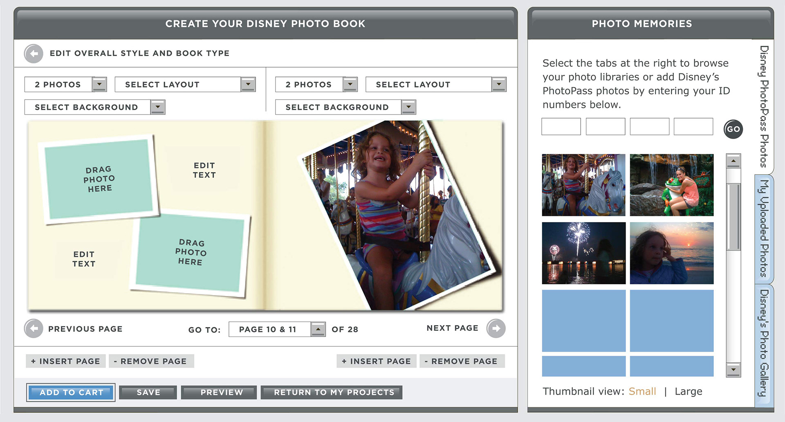The height and width of the screenshot is (422, 785).
Task: Expand the Page 10 & 11 selector
Action: 318,329
